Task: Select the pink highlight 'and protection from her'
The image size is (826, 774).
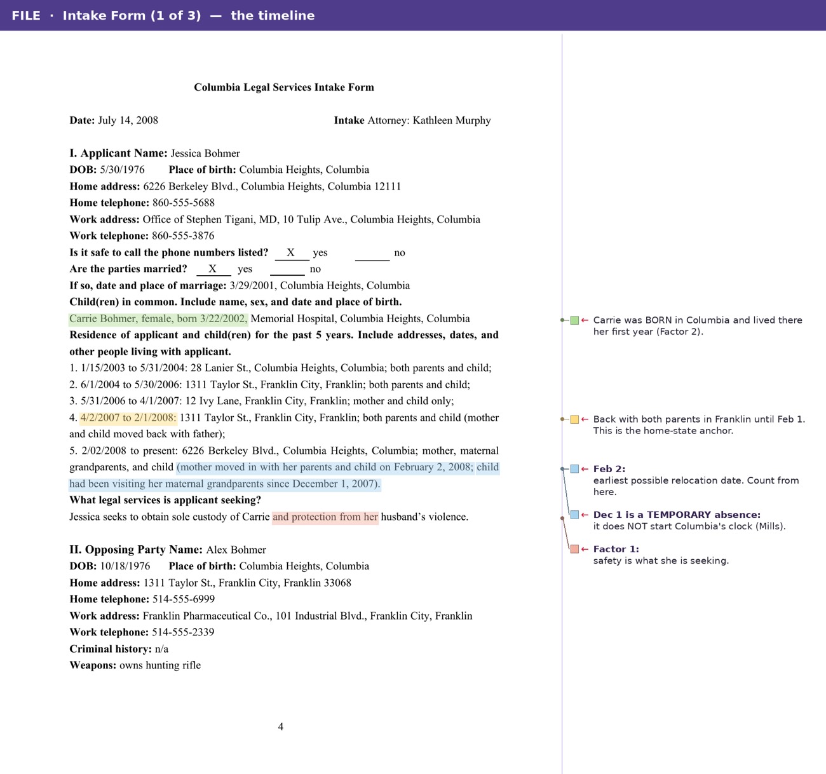Action: [x=325, y=517]
